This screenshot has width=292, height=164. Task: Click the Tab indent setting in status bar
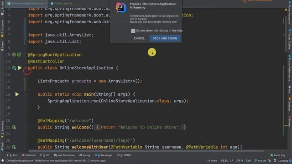point(248,161)
